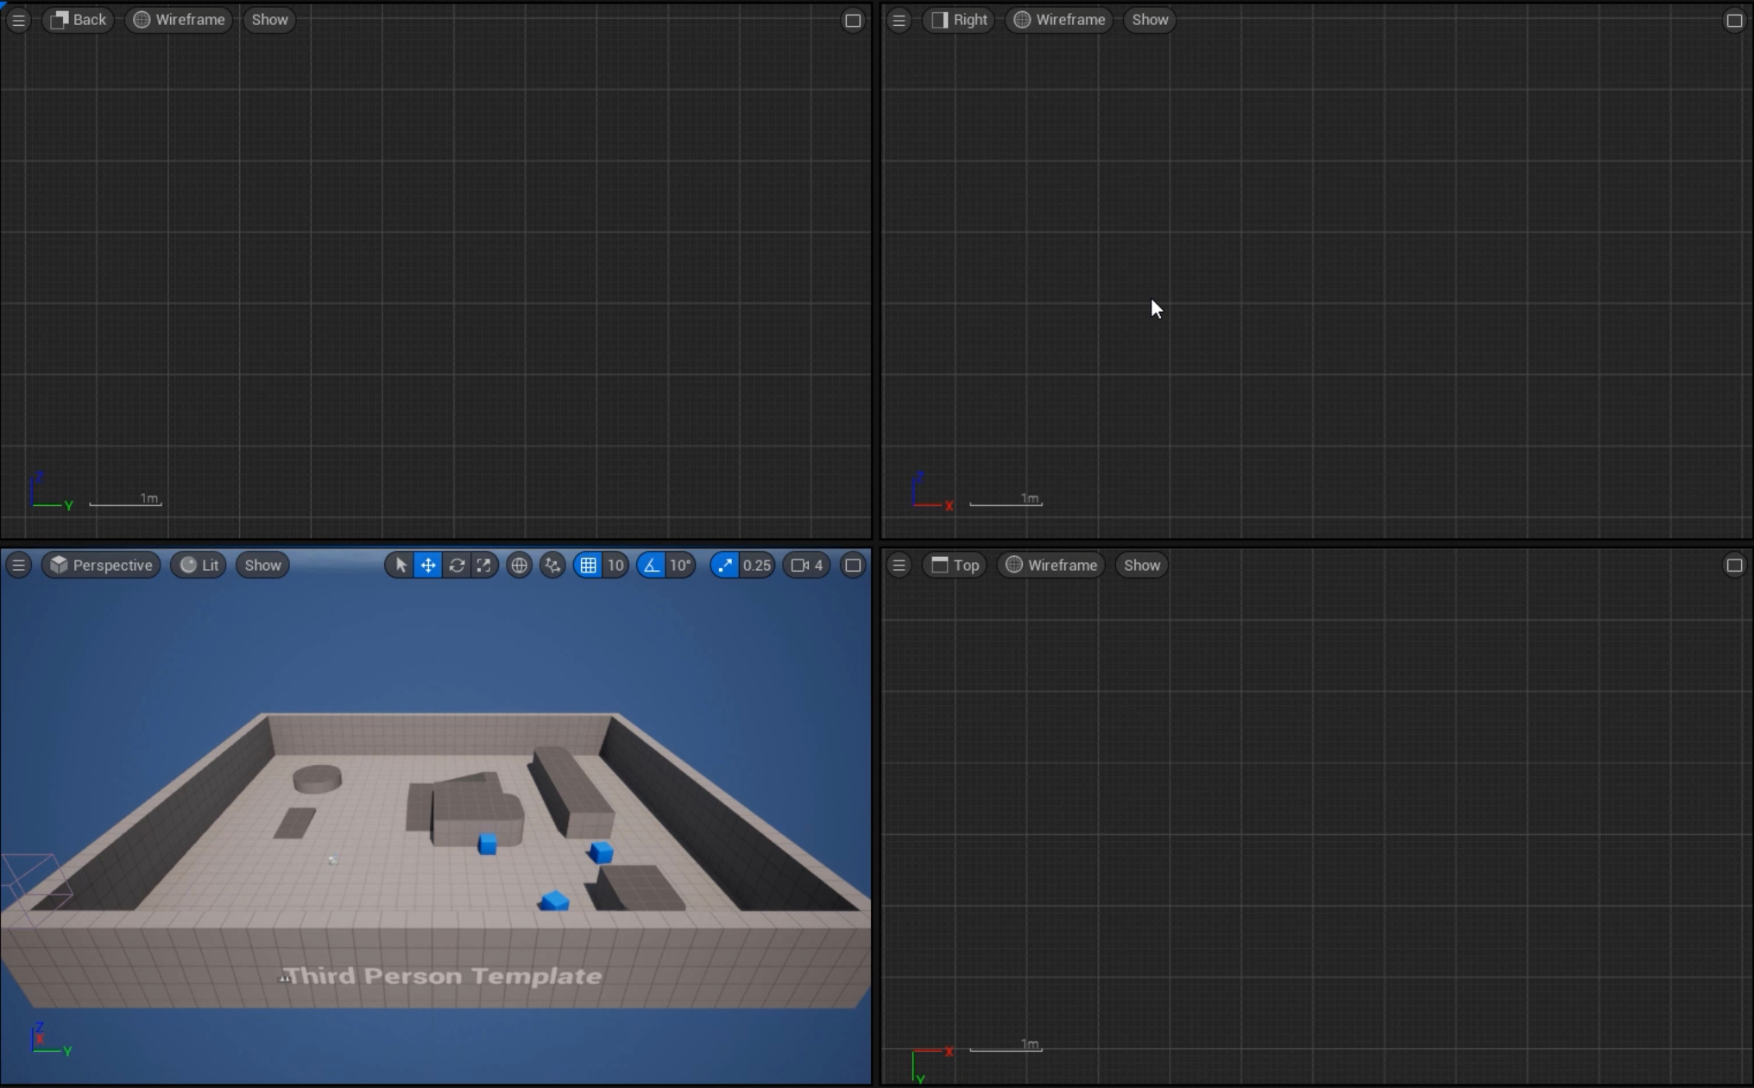Click the surface snapping icon
Viewport: 1754px width, 1088px height.
point(552,566)
